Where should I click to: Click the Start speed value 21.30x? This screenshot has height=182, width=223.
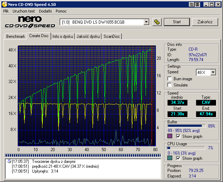click(x=177, y=114)
